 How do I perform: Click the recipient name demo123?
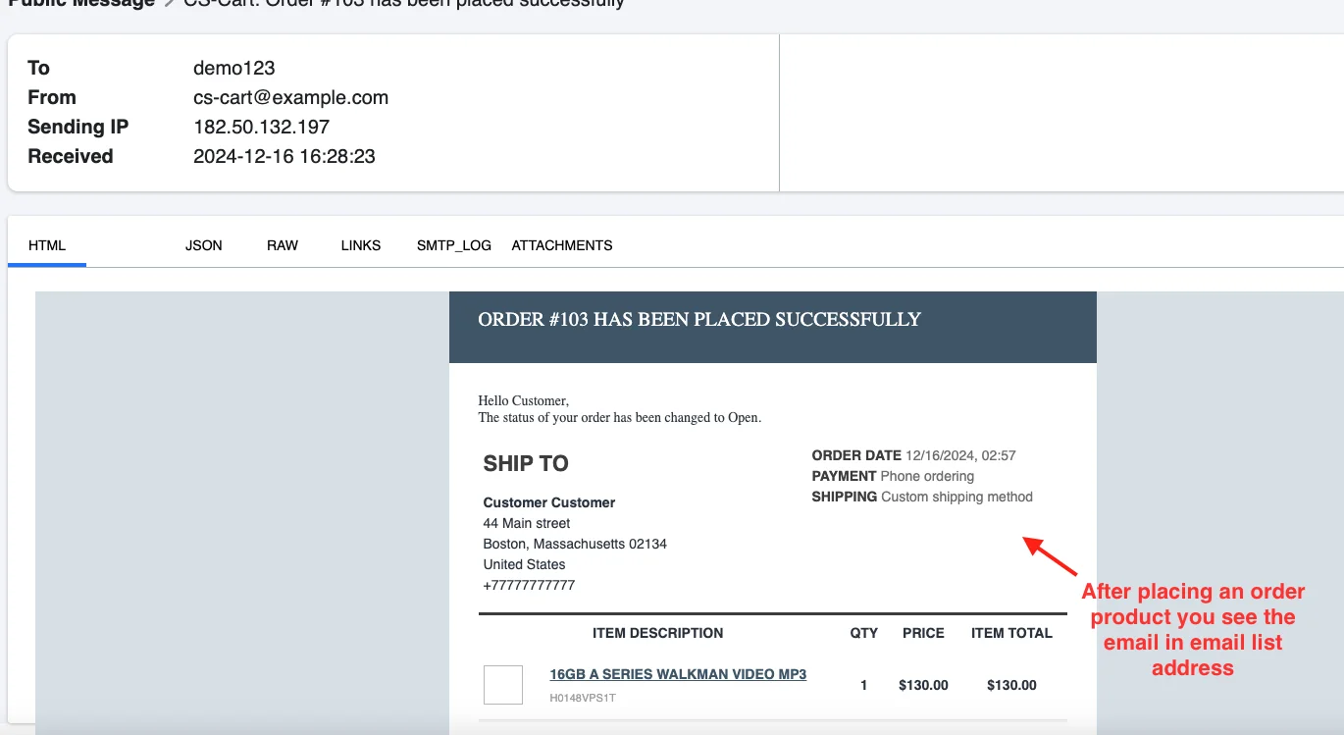234,68
